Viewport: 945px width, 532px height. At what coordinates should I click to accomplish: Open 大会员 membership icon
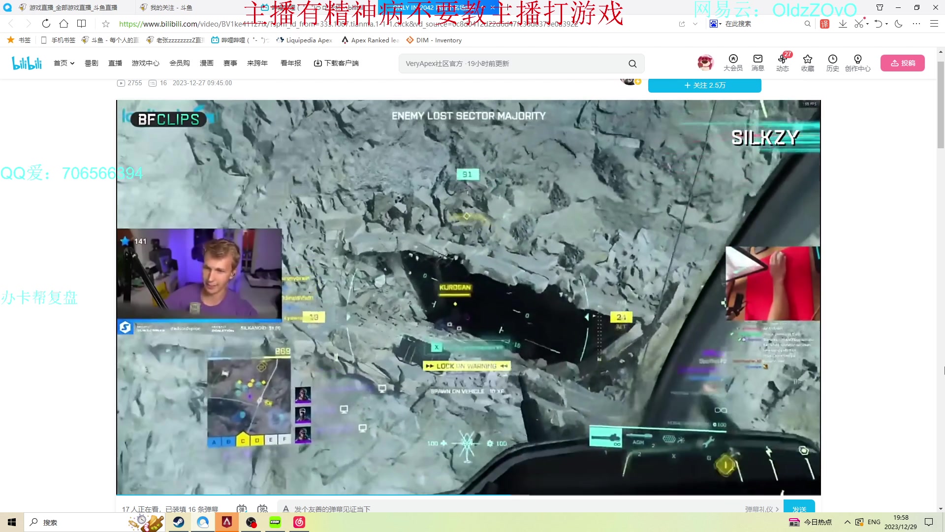733,63
